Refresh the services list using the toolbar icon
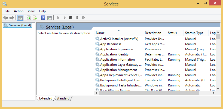 tap(28, 18)
